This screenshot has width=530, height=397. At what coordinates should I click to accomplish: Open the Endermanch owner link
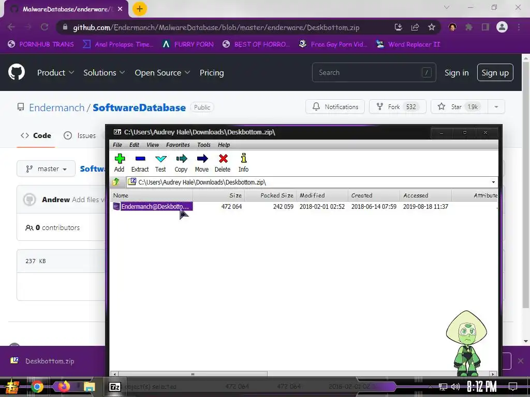56,108
